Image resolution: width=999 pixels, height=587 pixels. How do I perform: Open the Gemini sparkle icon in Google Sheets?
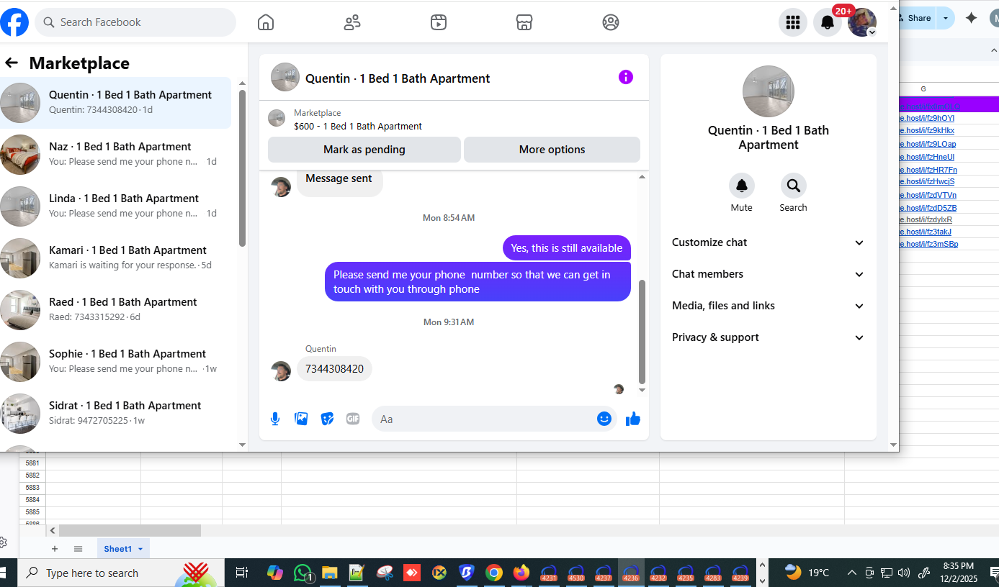[x=972, y=18]
